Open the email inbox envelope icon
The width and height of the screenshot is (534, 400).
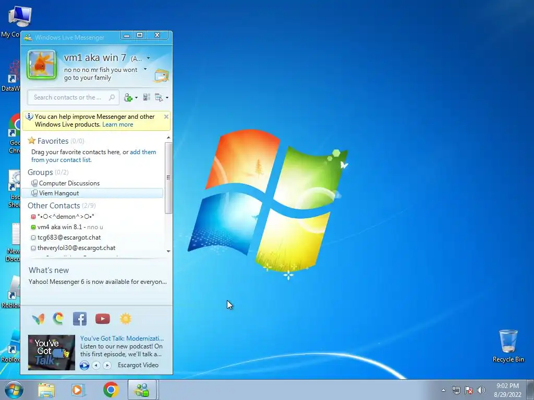pyautogui.click(x=162, y=75)
